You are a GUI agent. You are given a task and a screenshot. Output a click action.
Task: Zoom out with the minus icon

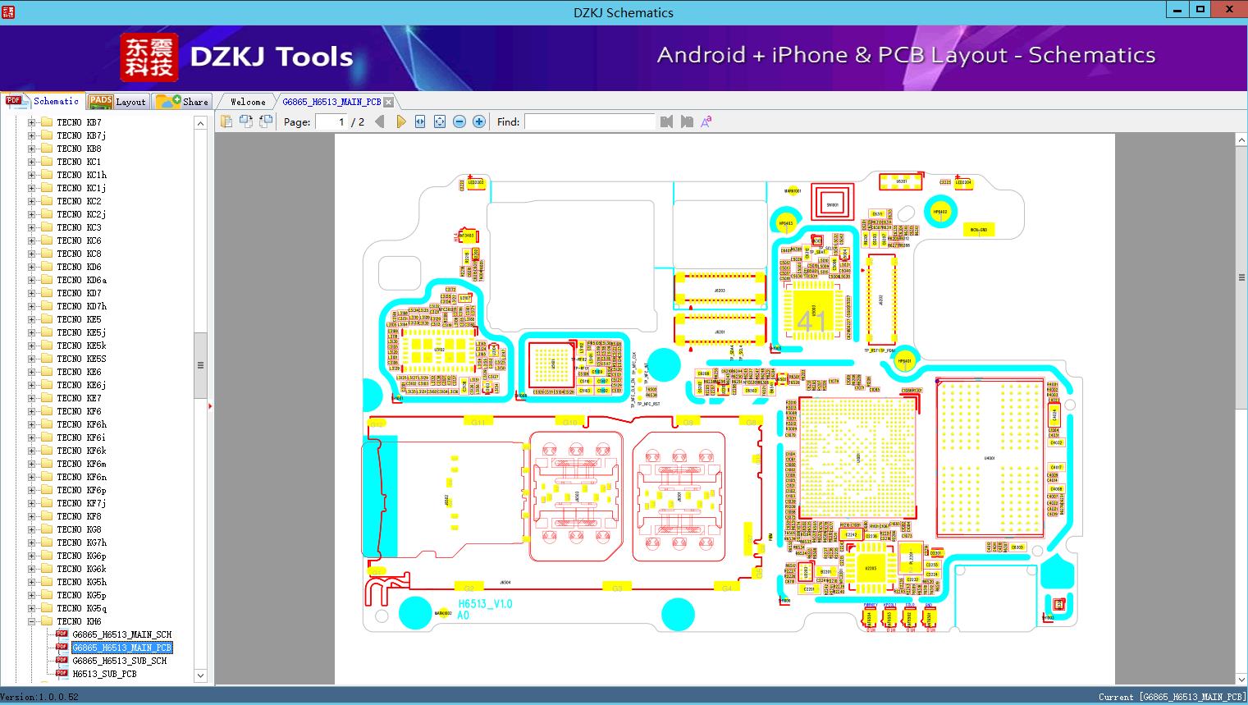459,121
